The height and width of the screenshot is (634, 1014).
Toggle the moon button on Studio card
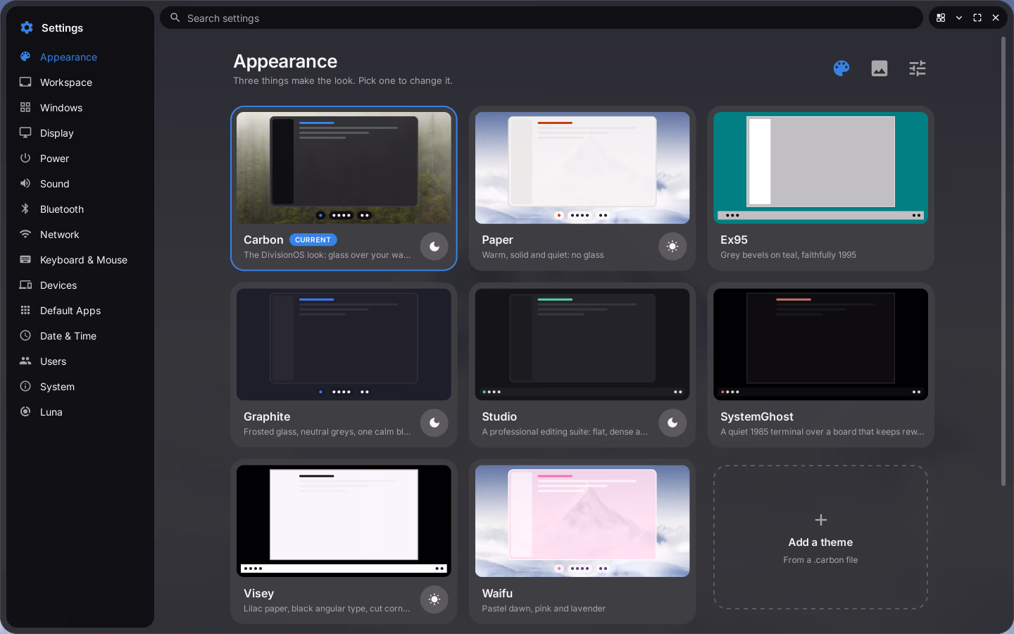[672, 423]
